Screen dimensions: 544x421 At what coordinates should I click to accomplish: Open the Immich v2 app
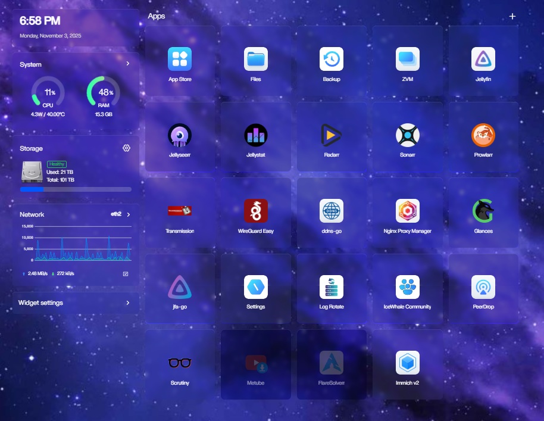point(408,363)
